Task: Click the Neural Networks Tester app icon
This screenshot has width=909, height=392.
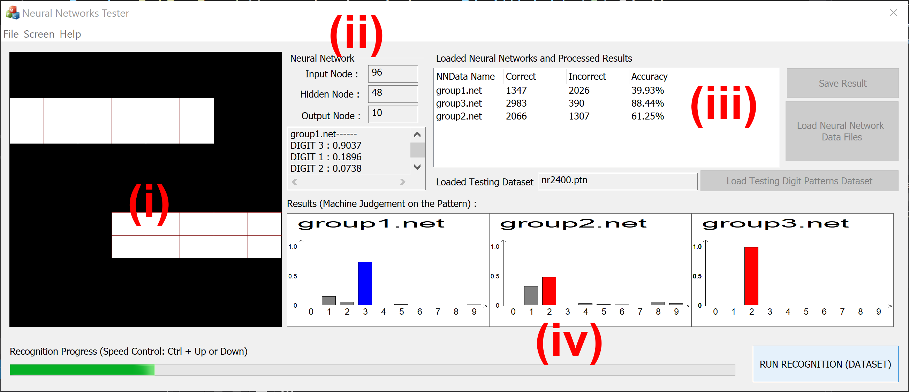Action: [x=12, y=13]
